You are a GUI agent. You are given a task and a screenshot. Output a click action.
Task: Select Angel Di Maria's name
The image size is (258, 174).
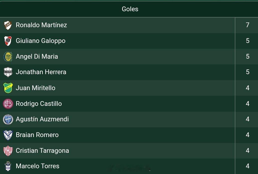(x=37, y=56)
